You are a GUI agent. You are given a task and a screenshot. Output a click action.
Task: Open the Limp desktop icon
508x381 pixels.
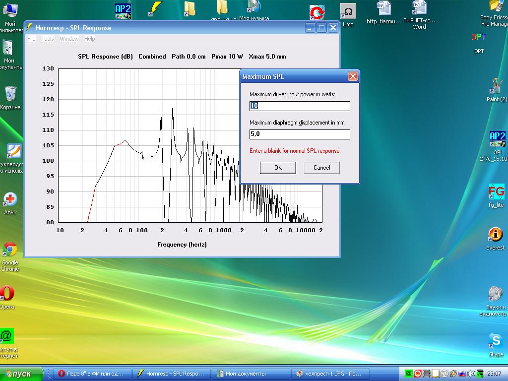(x=348, y=15)
